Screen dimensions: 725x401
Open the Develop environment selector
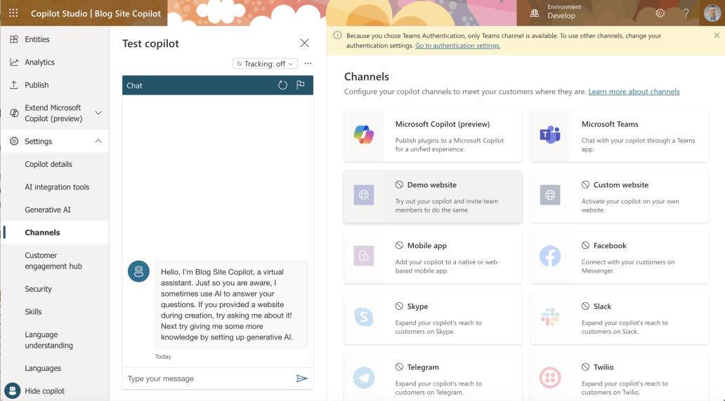561,15
